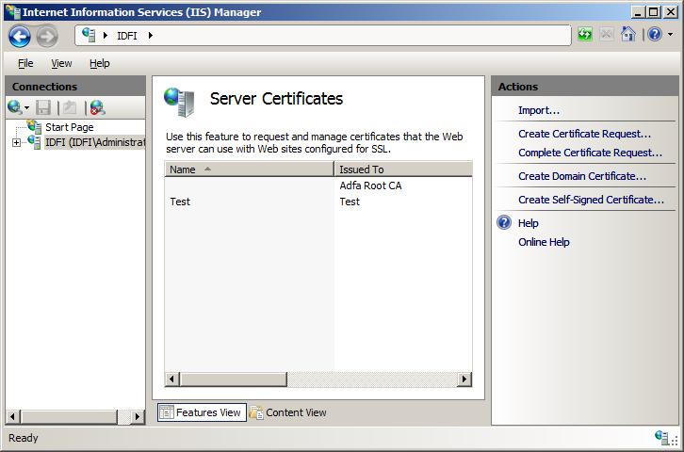Select the Test certificate name cell
This screenshot has height=452, width=684.
pos(180,202)
